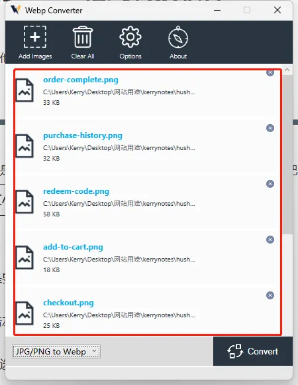Remove add-to-cart.png from the list

click(270, 240)
